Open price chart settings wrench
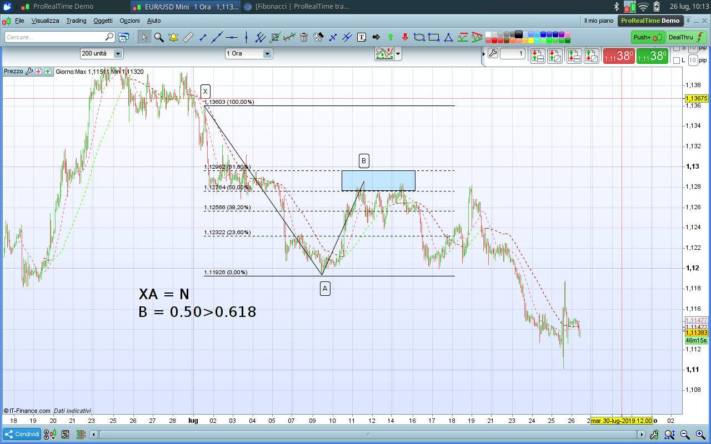The width and height of the screenshot is (711, 444). (29, 71)
